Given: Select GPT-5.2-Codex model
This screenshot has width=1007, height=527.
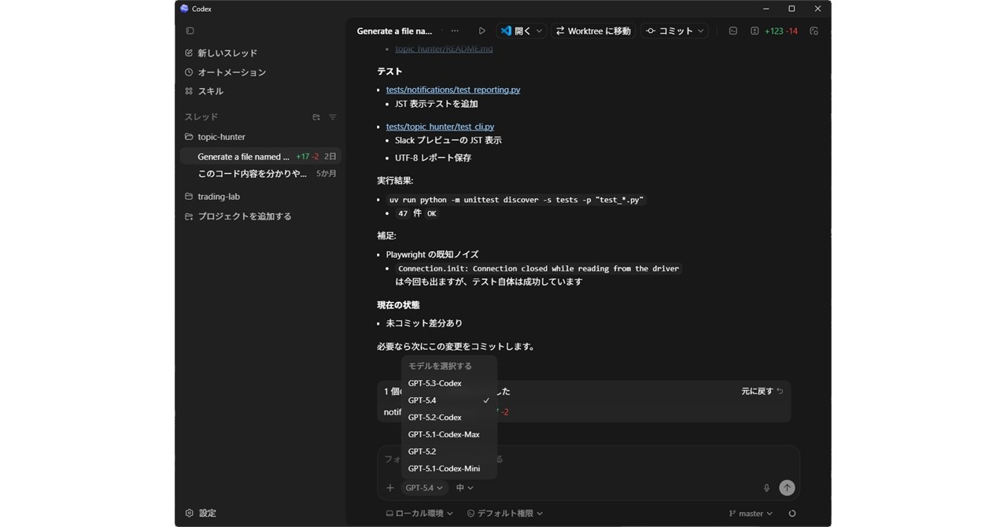Looking at the screenshot, I should point(449,418).
